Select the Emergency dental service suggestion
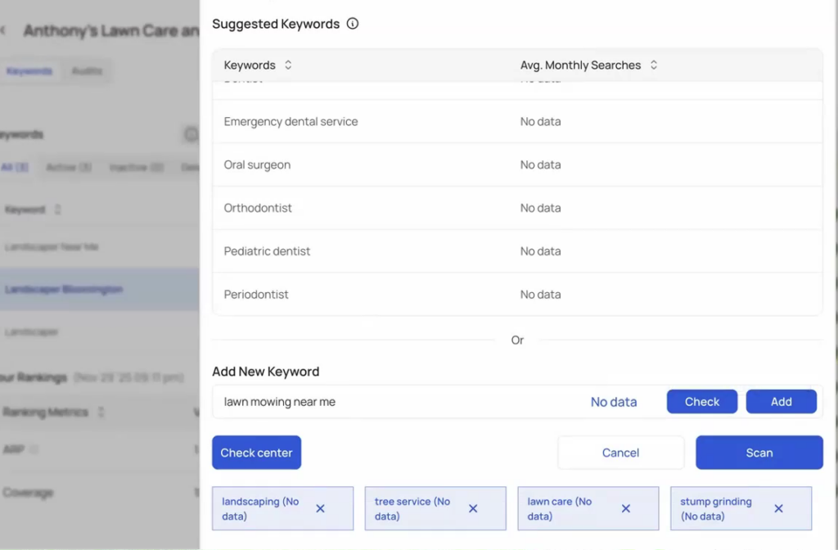 (291, 121)
